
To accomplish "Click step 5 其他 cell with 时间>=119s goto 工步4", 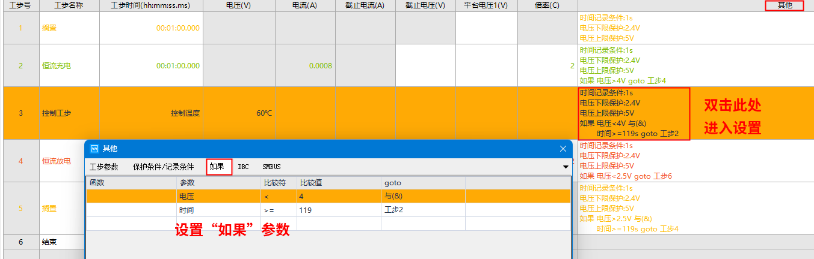I will pos(695,208).
